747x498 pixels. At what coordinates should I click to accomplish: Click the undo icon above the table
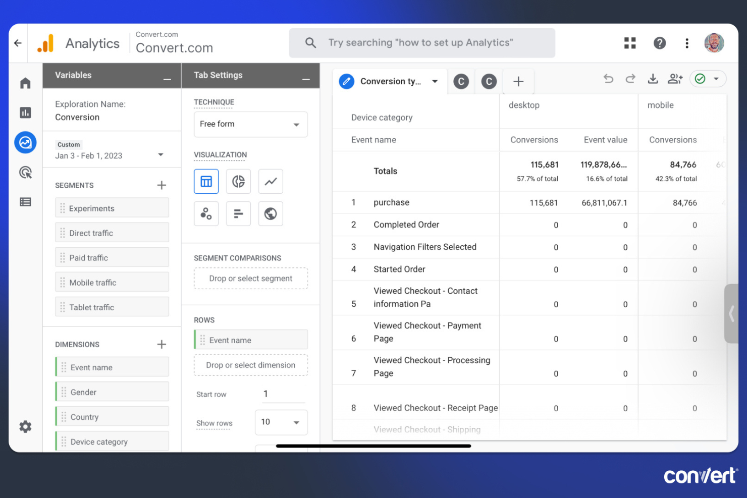tap(608, 79)
